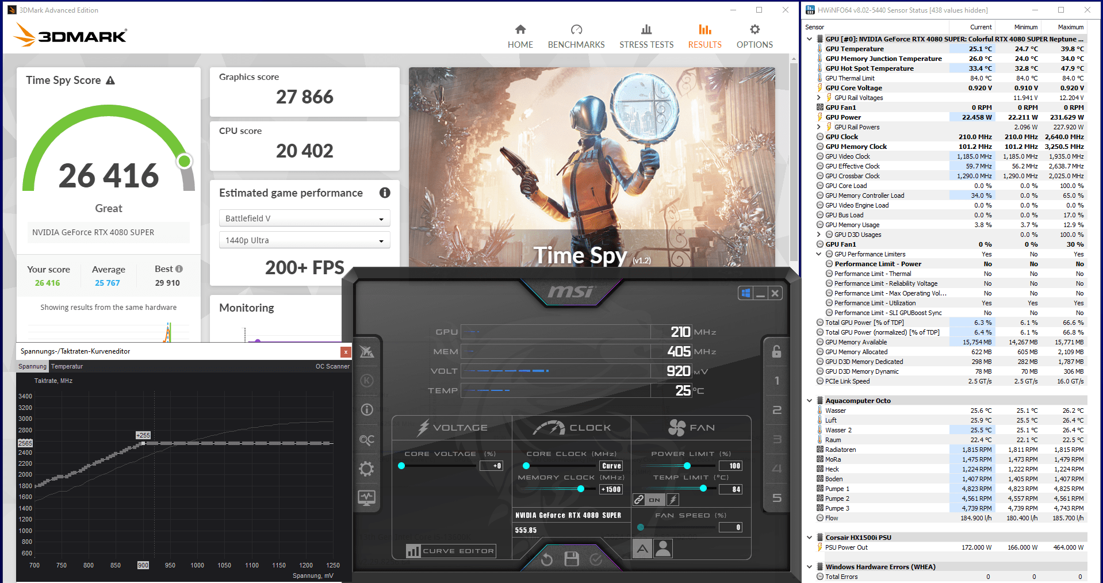This screenshot has height=583, width=1103.
Task: Adjust the Memory Clock slider handle
Action: 581,489
